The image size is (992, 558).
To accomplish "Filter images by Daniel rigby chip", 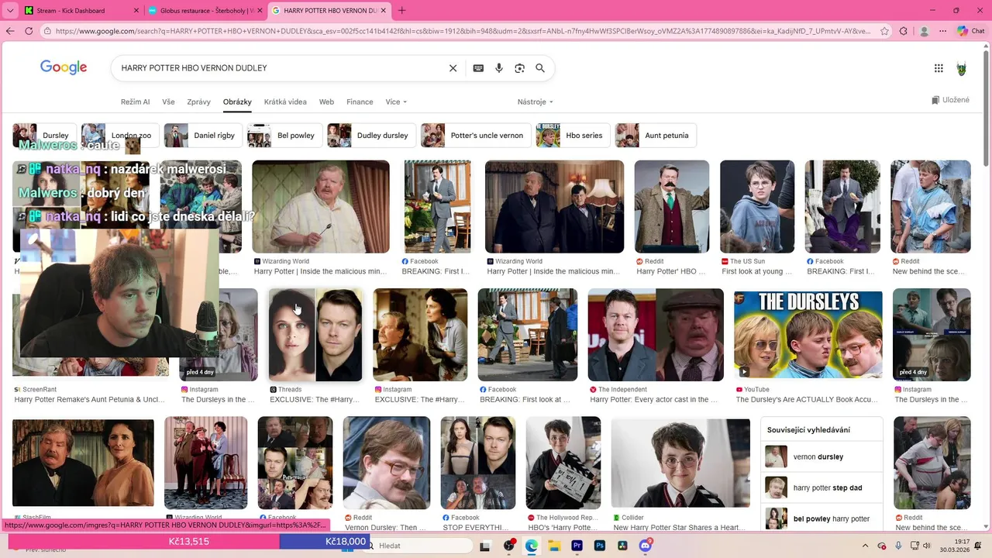I will point(202,135).
